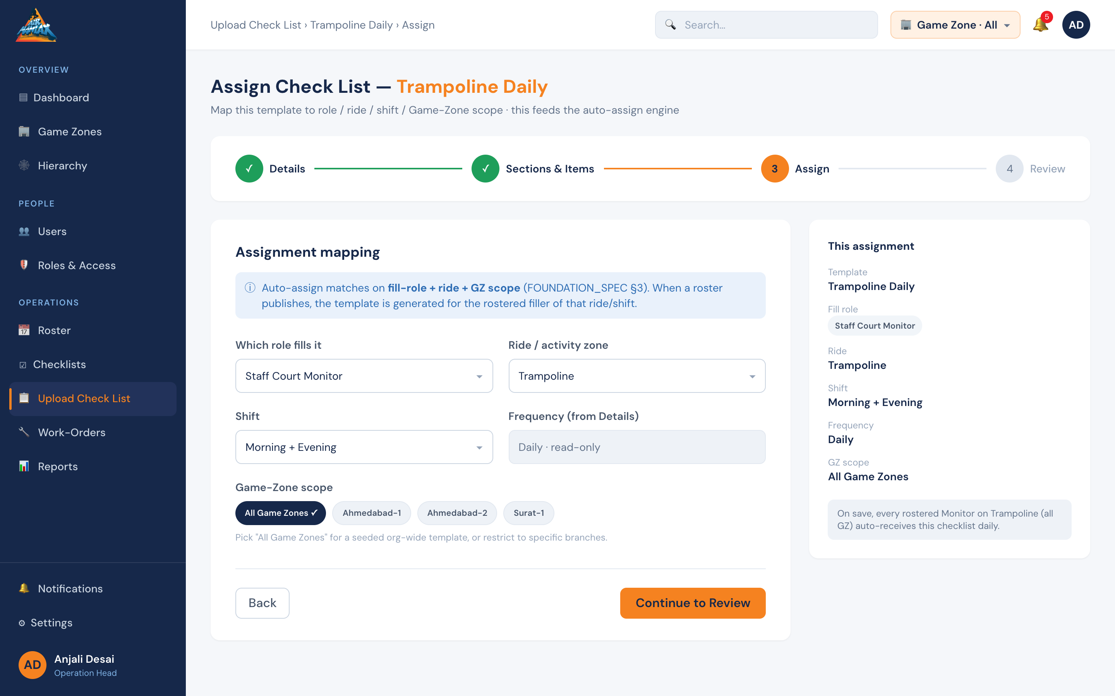Click the read-only Frequency field
This screenshot has width=1115, height=696.
coord(637,447)
